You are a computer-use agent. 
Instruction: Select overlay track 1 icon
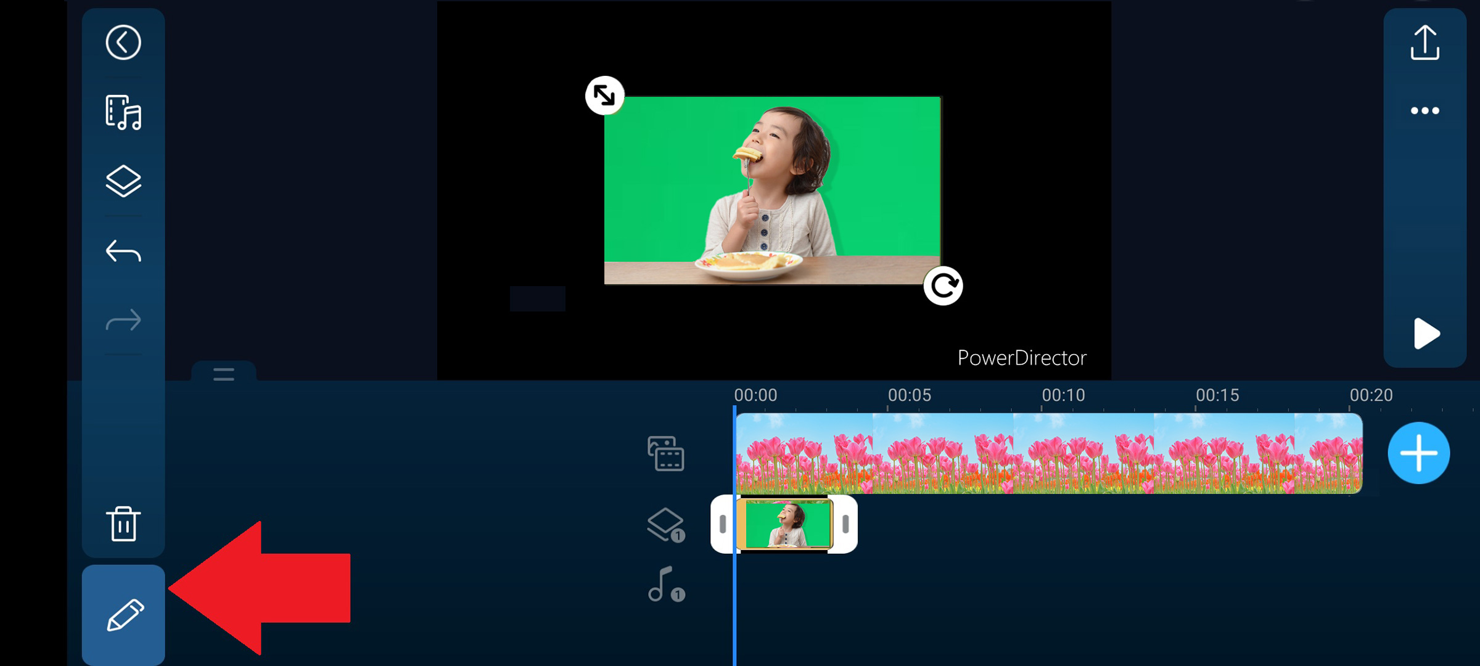pos(665,525)
